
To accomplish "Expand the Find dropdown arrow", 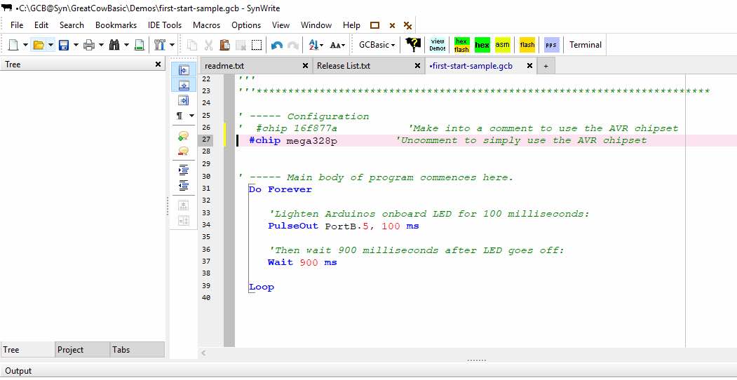I will click(x=126, y=45).
